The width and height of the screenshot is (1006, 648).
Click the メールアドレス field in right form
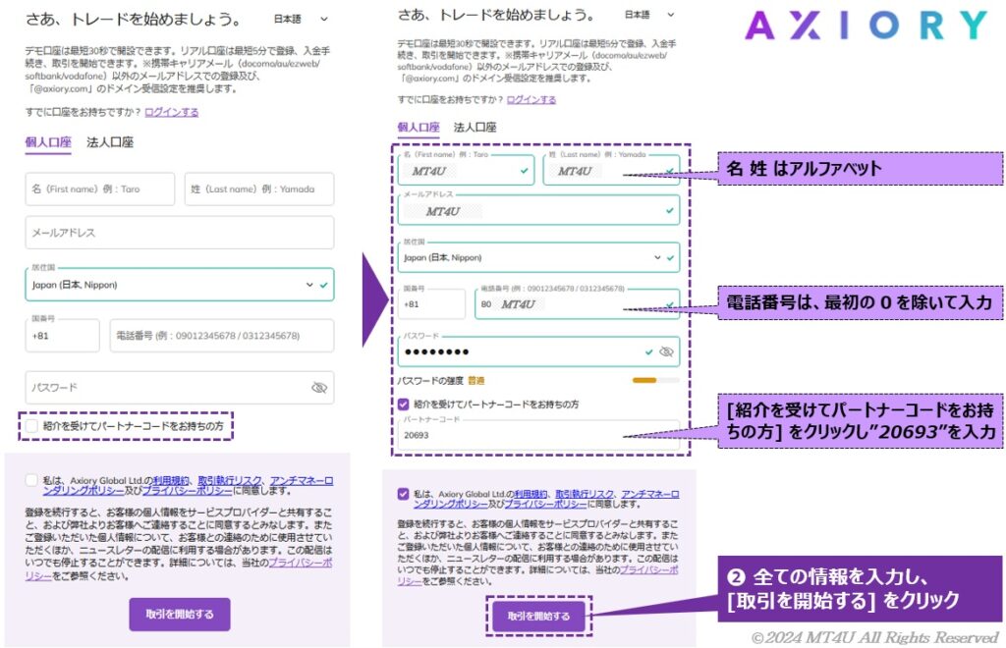(x=538, y=210)
